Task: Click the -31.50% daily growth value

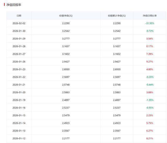Action: 150,23
